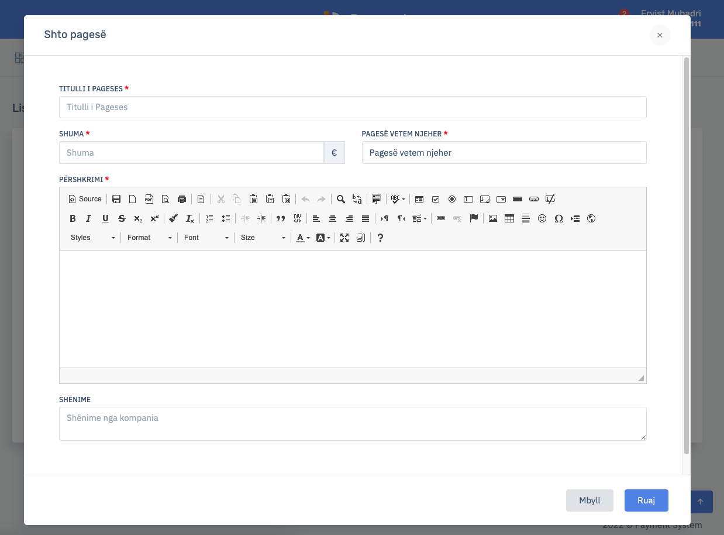Click Paste as plain text icon

(270, 199)
